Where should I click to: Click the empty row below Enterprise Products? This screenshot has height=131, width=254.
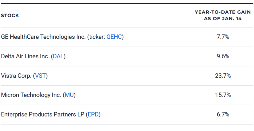127,128
